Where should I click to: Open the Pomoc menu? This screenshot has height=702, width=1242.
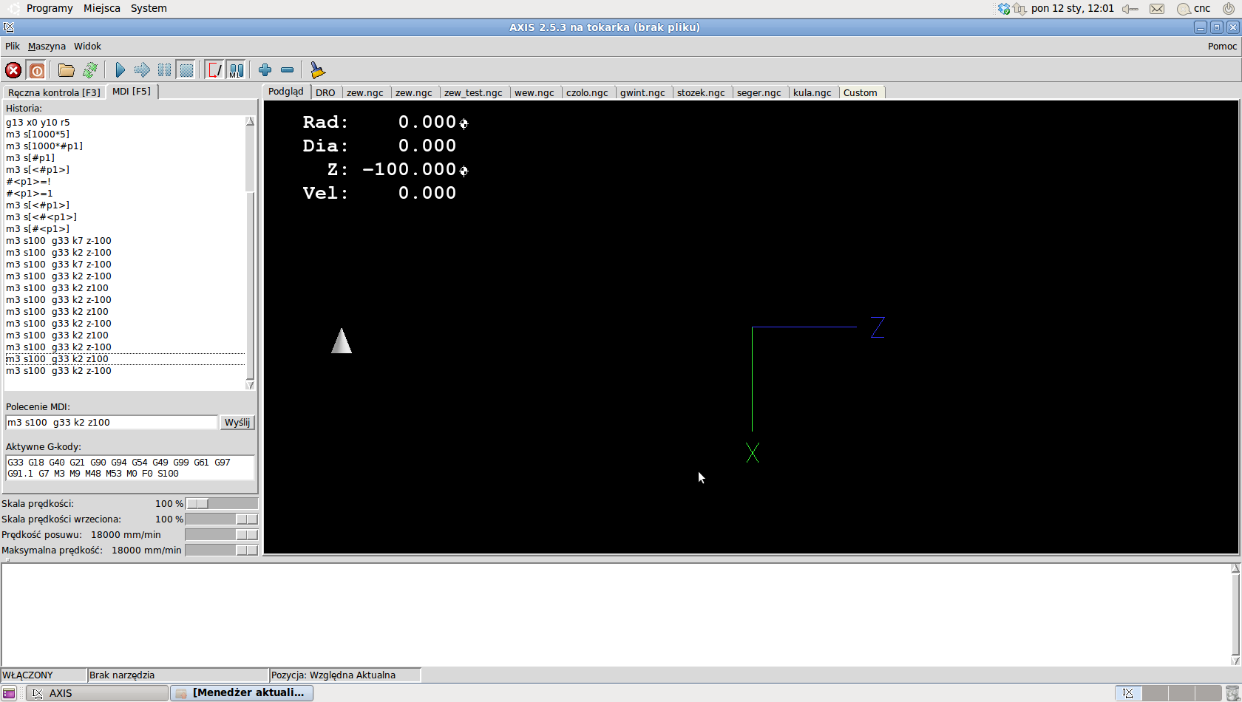click(x=1222, y=46)
